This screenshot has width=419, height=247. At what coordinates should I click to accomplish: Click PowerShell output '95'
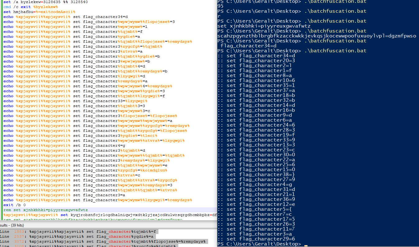point(221,6)
